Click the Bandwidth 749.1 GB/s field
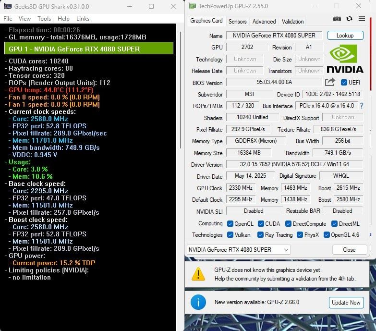The image size is (376, 331). click(338, 153)
